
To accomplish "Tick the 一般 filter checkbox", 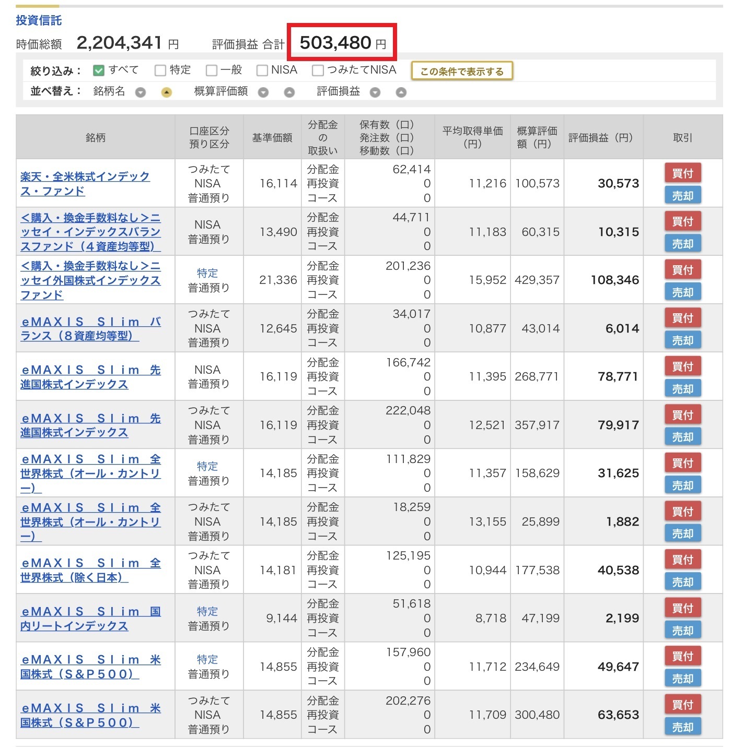I will [x=212, y=70].
